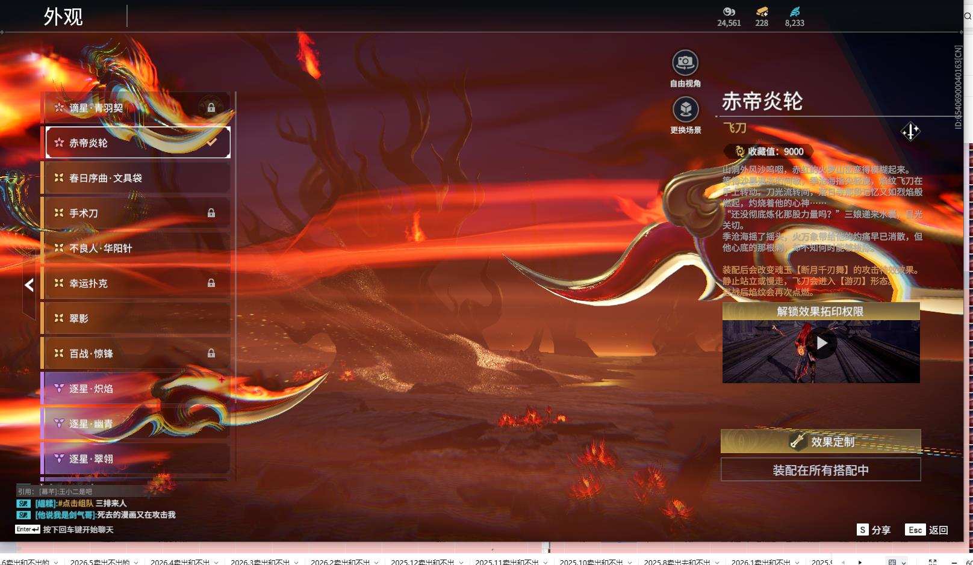973x565 pixels.
Task: Click the 收藏值: 9000 text
Action: click(x=776, y=152)
